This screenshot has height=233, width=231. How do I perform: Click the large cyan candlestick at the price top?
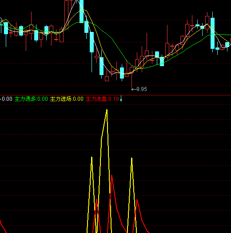tap(81, 12)
